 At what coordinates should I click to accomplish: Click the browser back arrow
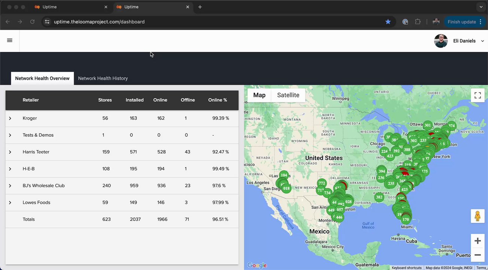(x=7, y=22)
